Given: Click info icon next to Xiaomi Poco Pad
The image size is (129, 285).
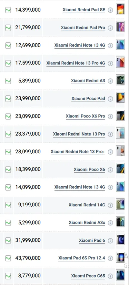Looking at the screenshot, I should coord(110,99).
